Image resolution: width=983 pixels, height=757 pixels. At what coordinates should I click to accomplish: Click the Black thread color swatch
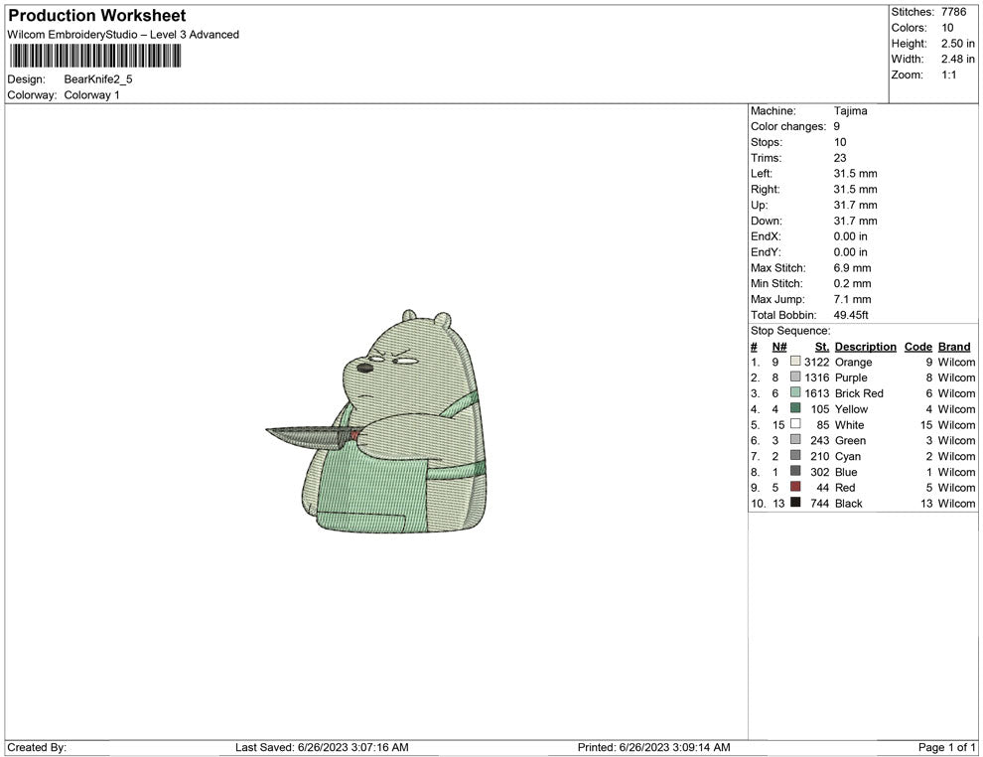(795, 503)
